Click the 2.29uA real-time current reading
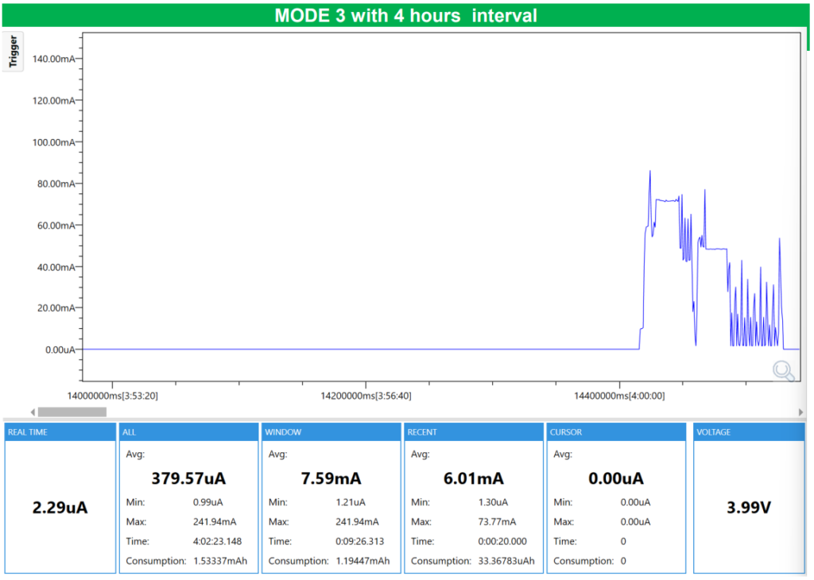Screen dimensions: 814x580 [x=60, y=507]
